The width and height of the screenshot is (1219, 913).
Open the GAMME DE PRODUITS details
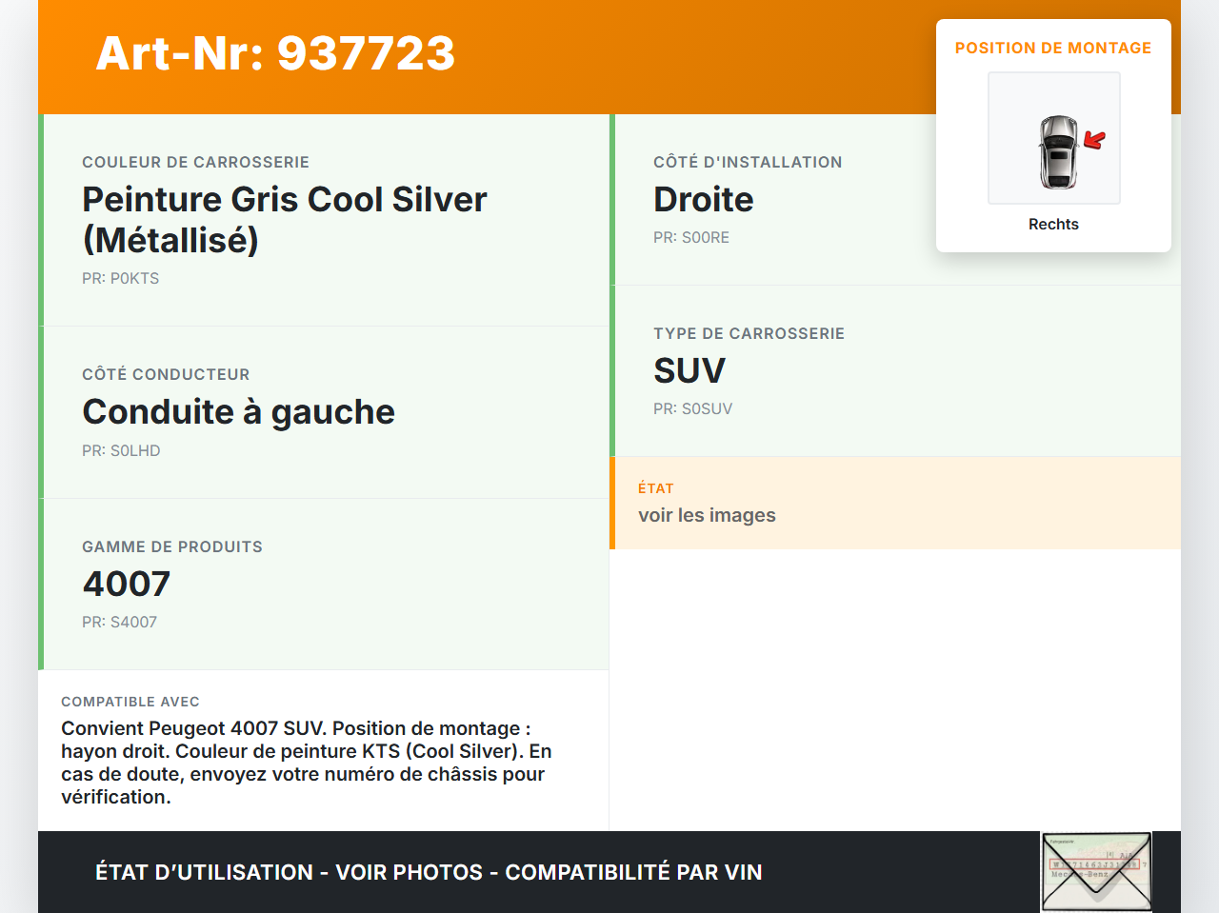pyautogui.click(x=172, y=546)
